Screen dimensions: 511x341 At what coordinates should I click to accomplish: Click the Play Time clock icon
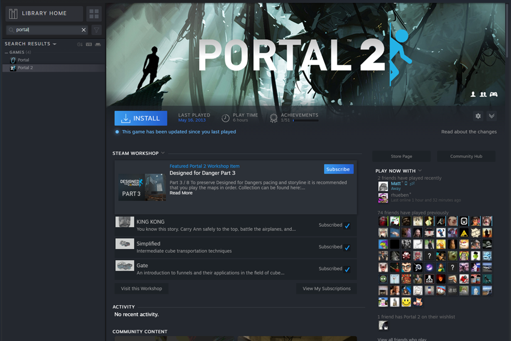pos(225,118)
